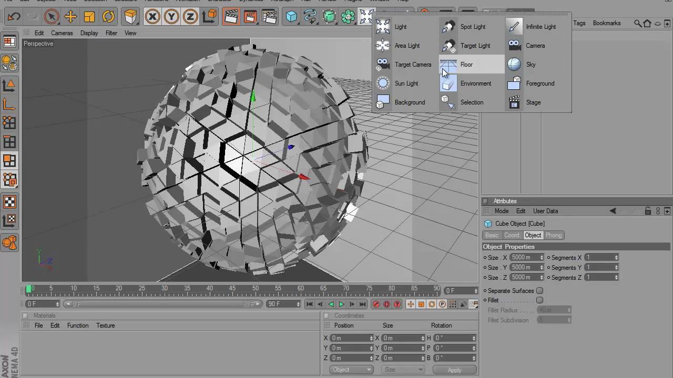Pick the Environment object entry
This screenshot has width=673, height=378.
tap(472, 83)
